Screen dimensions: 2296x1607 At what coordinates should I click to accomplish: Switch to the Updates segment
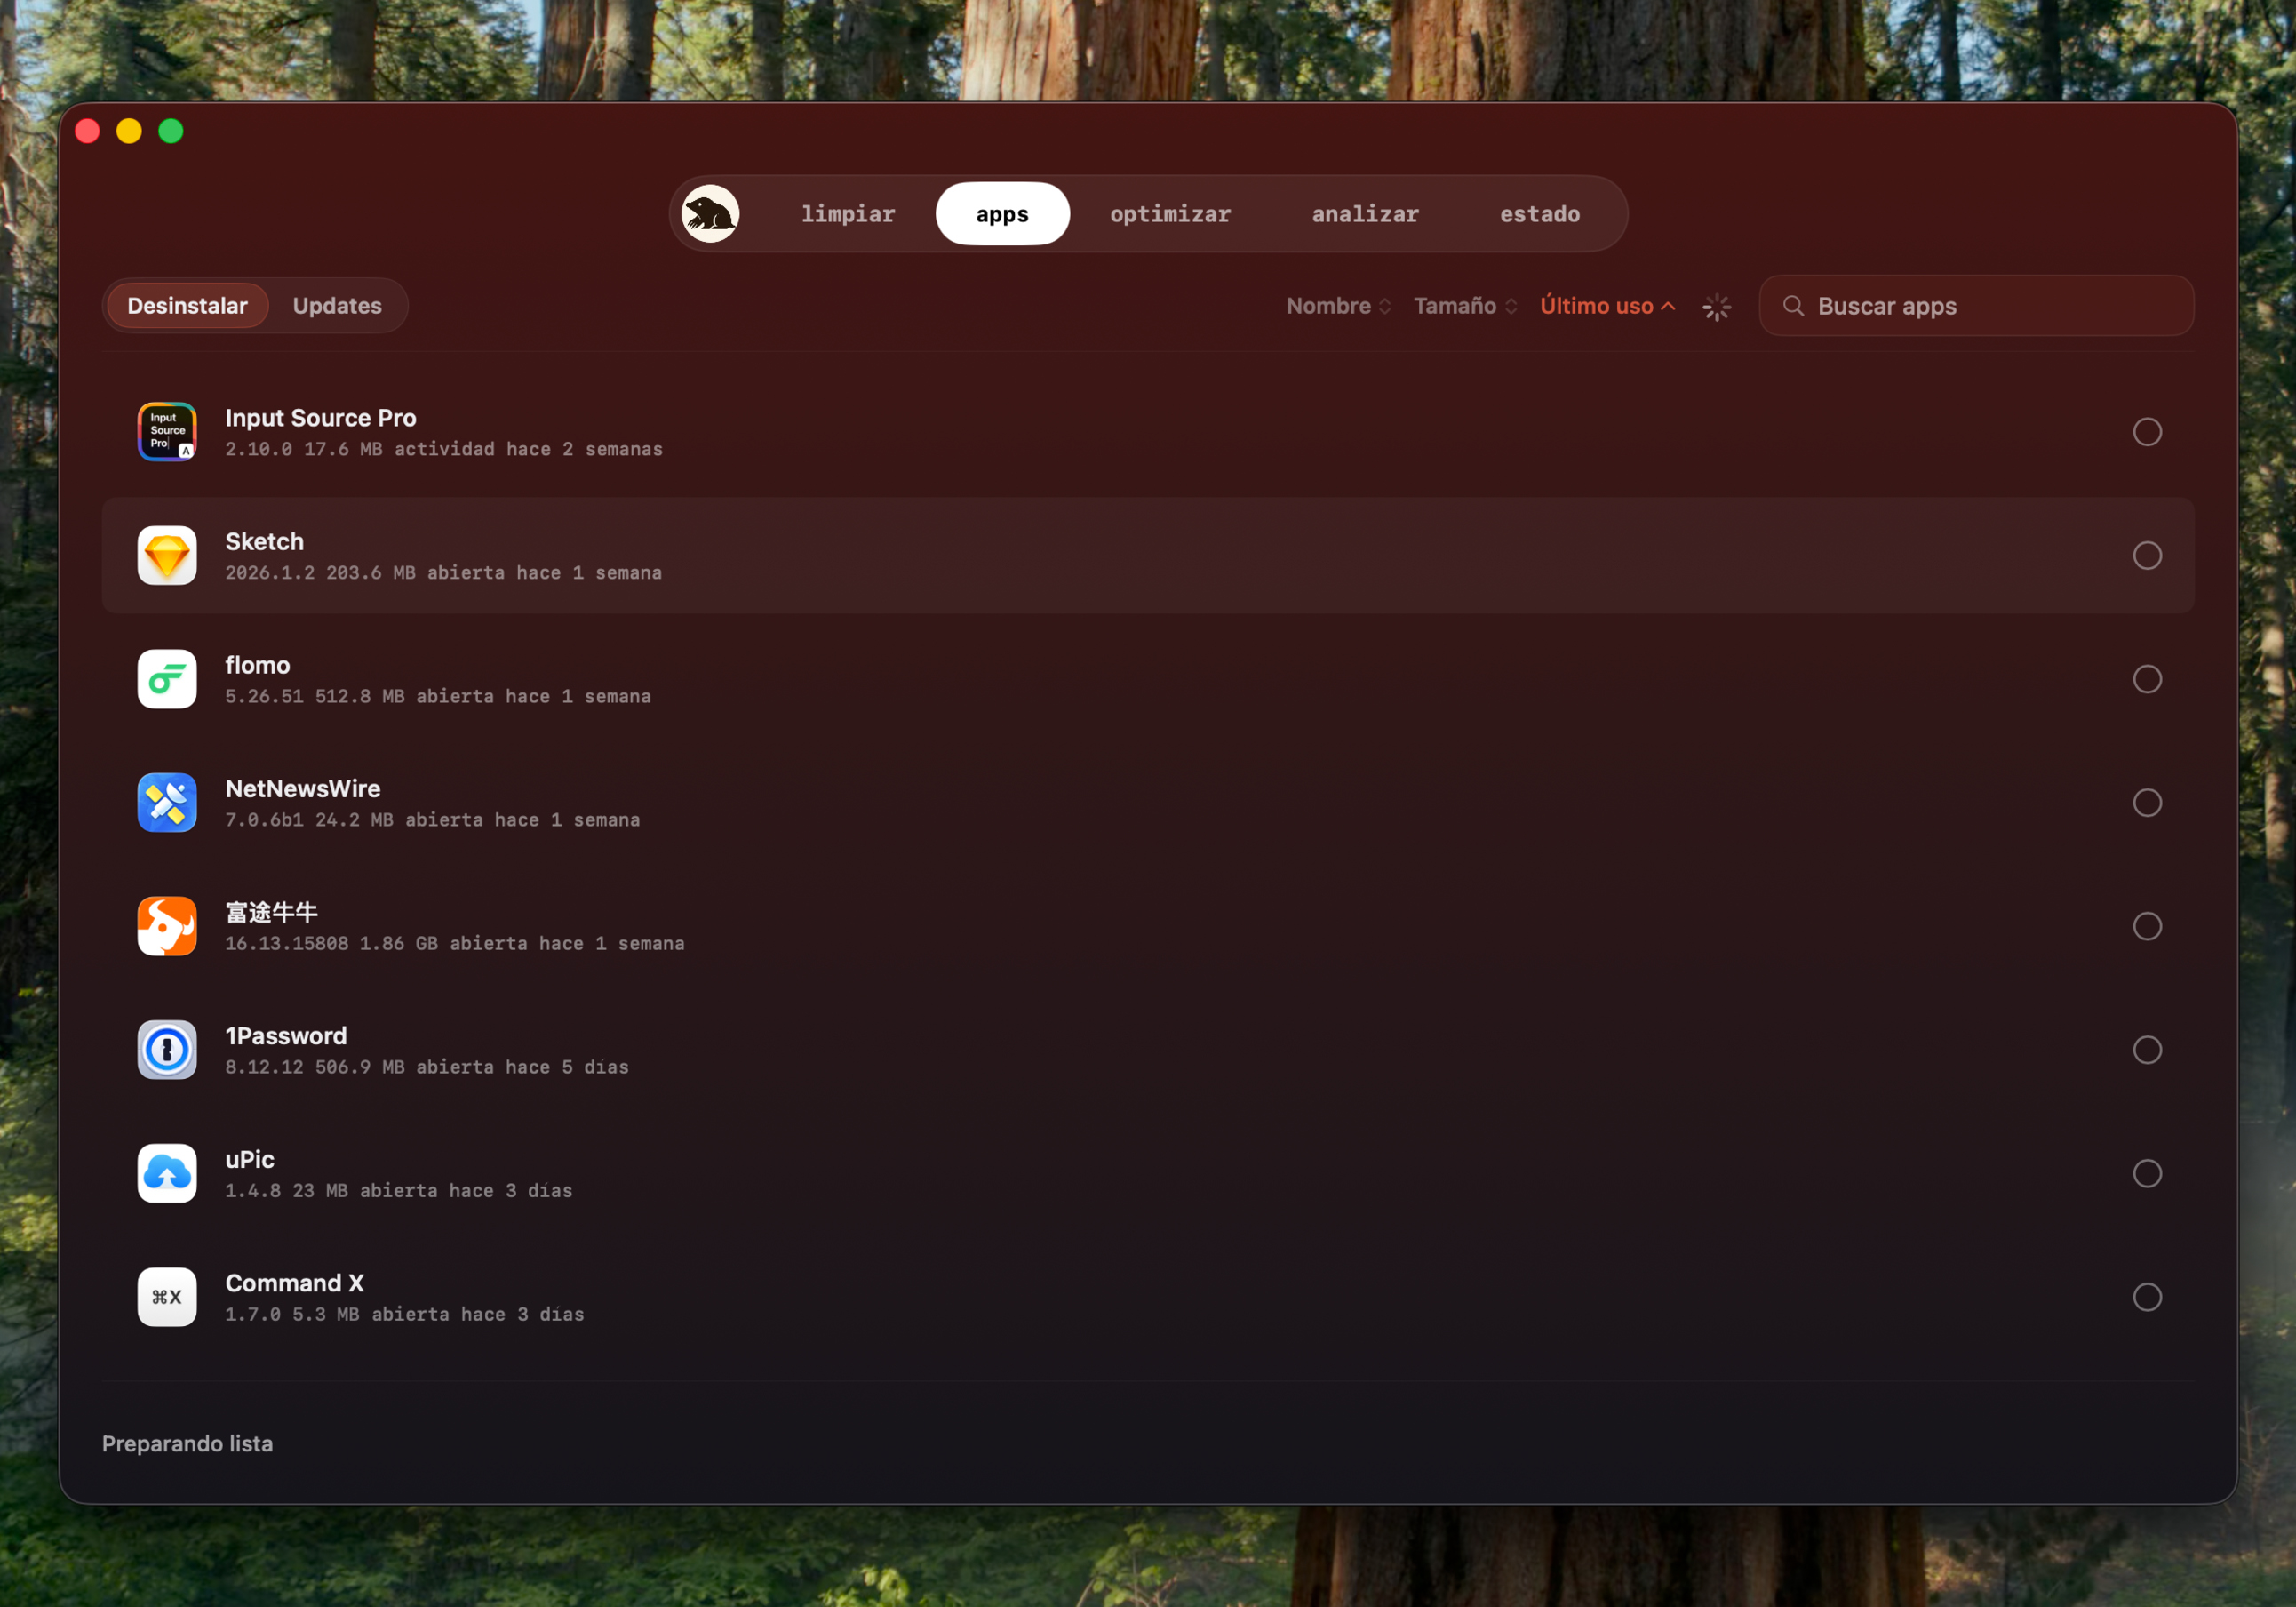click(337, 305)
